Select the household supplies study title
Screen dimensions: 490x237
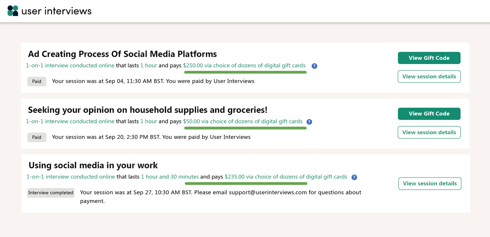[x=147, y=110]
